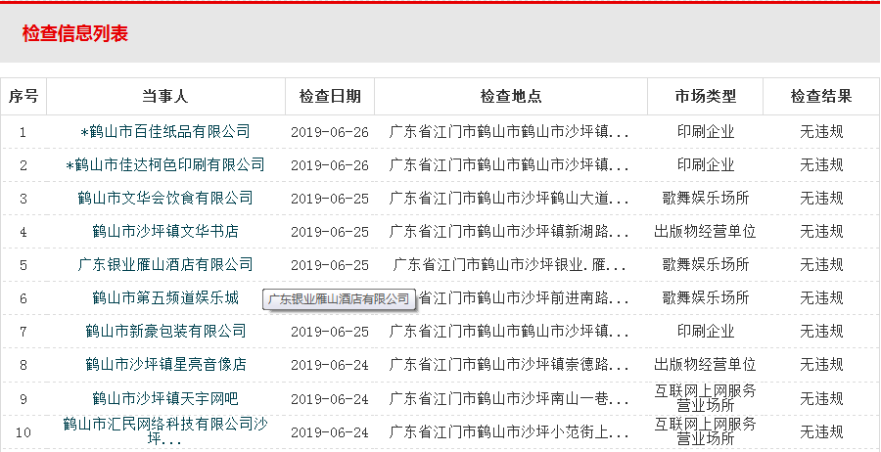Click the 市场类型 column header
881x452 pixels.
[x=705, y=96]
